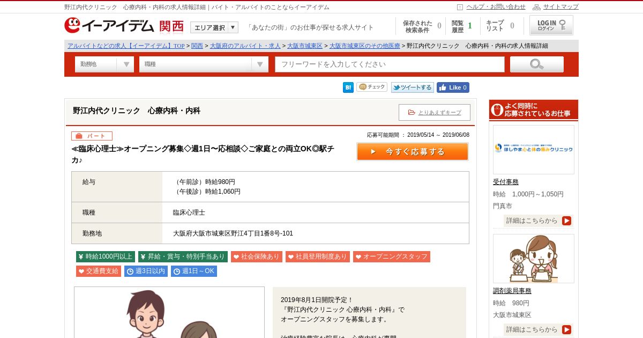Viewport: 643px width, 338px height.
Task: Open 保存された検索条件 saved searches
Action: [422, 26]
